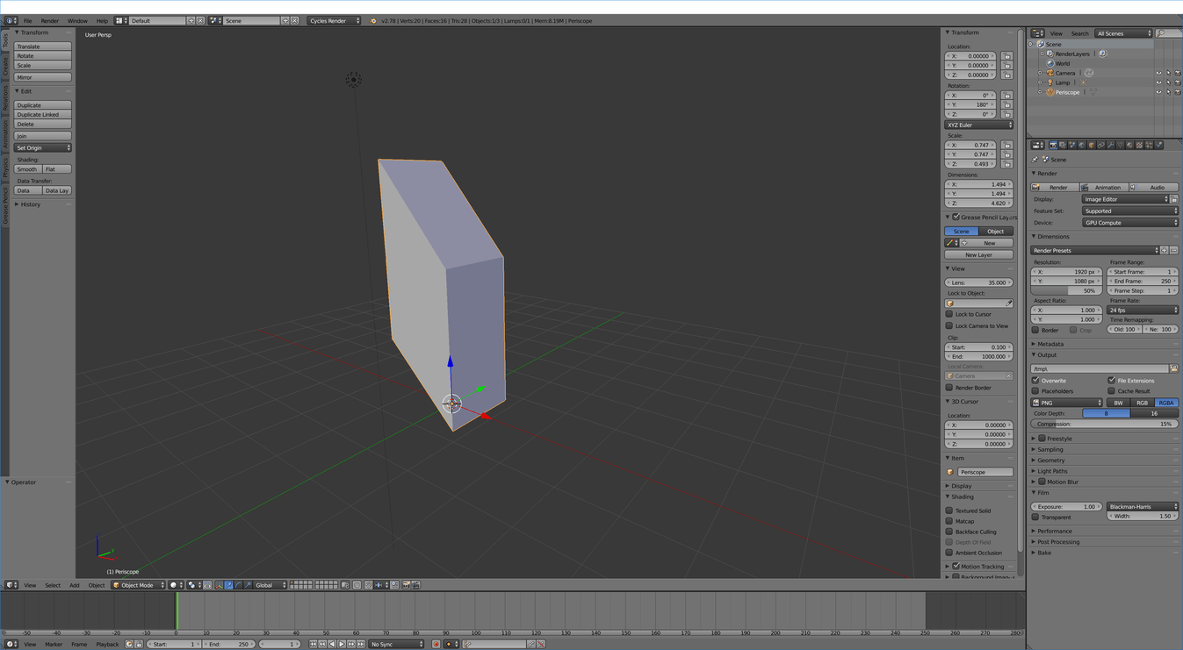Open the Marker menu in timeline
1183x650 pixels.
point(54,644)
